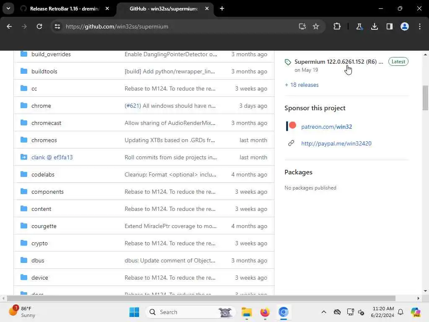Open the profile avatar icon

point(405,26)
